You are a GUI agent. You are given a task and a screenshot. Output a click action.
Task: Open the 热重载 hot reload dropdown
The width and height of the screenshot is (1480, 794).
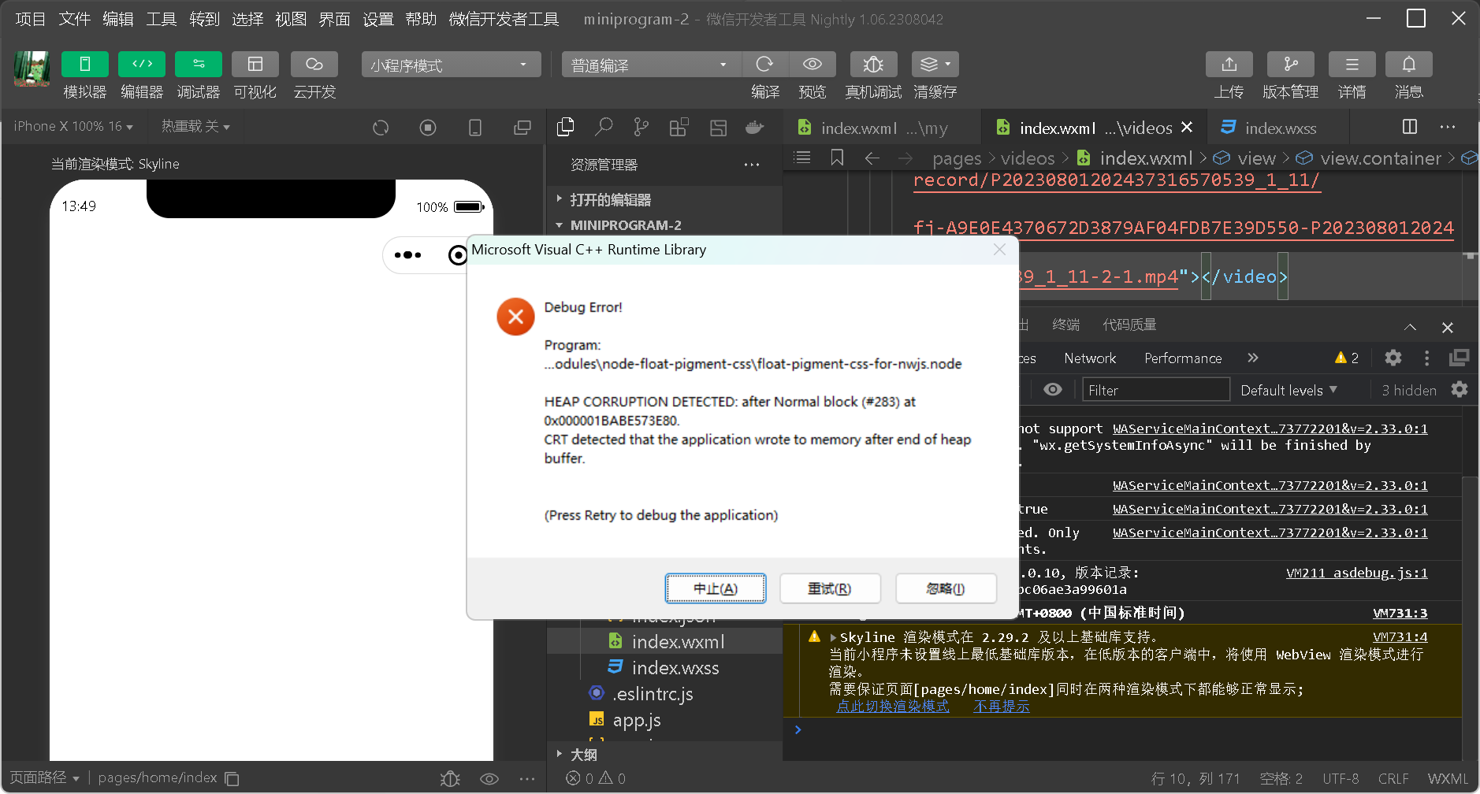click(x=195, y=126)
